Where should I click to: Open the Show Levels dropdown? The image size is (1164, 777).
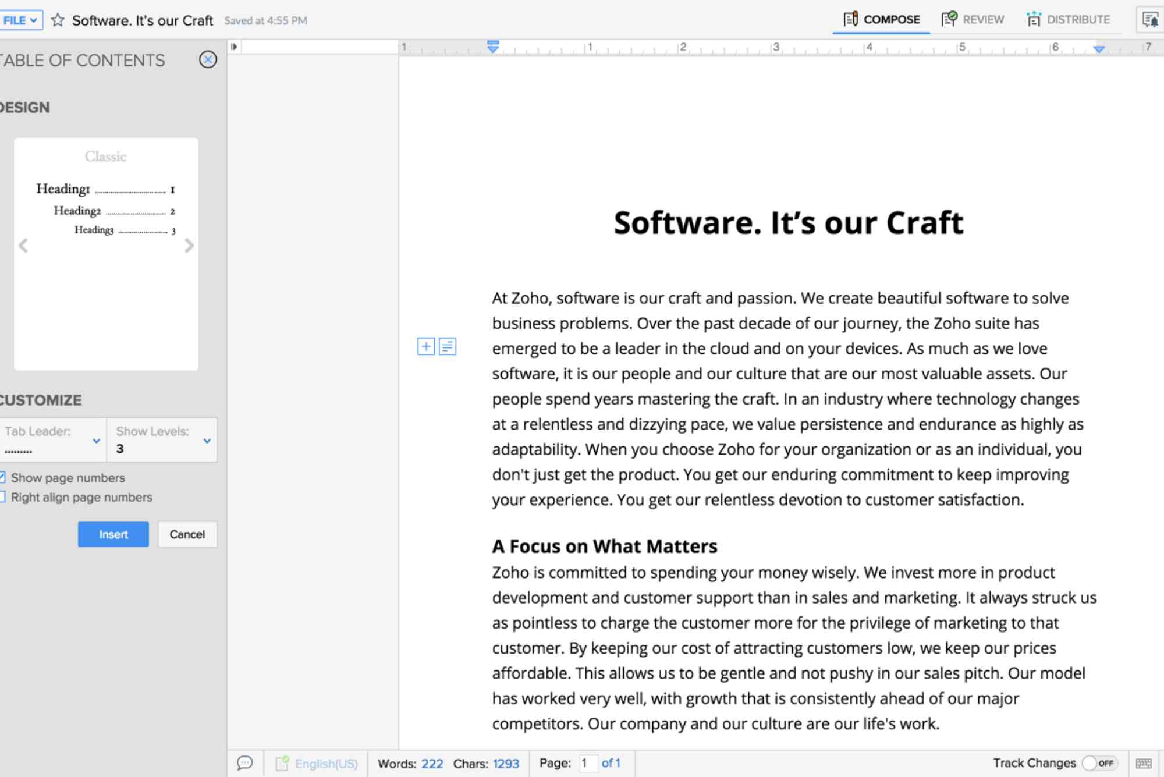tap(207, 441)
